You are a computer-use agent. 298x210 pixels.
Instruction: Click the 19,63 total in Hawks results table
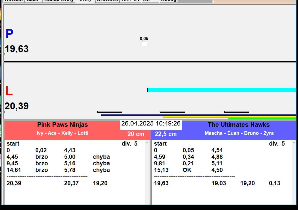click(x=161, y=183)
